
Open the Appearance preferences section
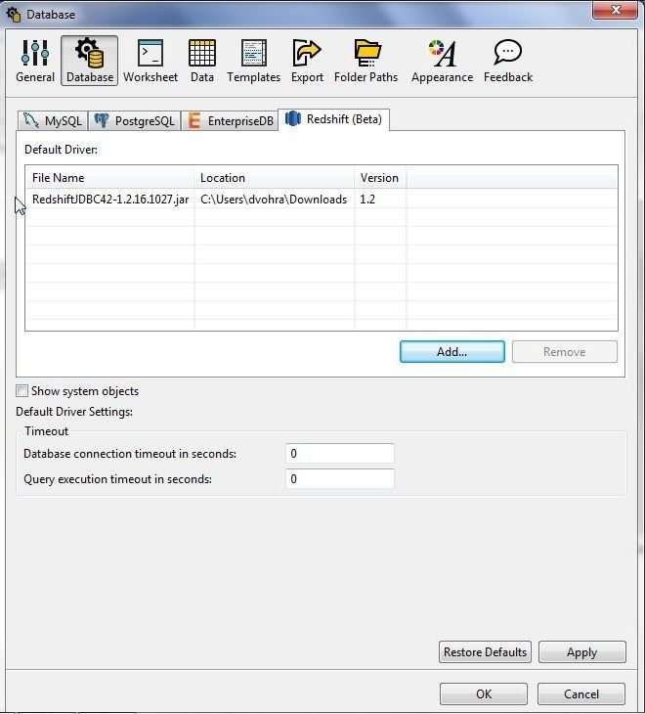click(x=442, y=61)
